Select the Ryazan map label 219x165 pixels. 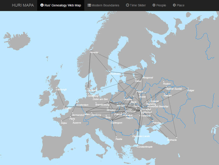pos(168,95)
